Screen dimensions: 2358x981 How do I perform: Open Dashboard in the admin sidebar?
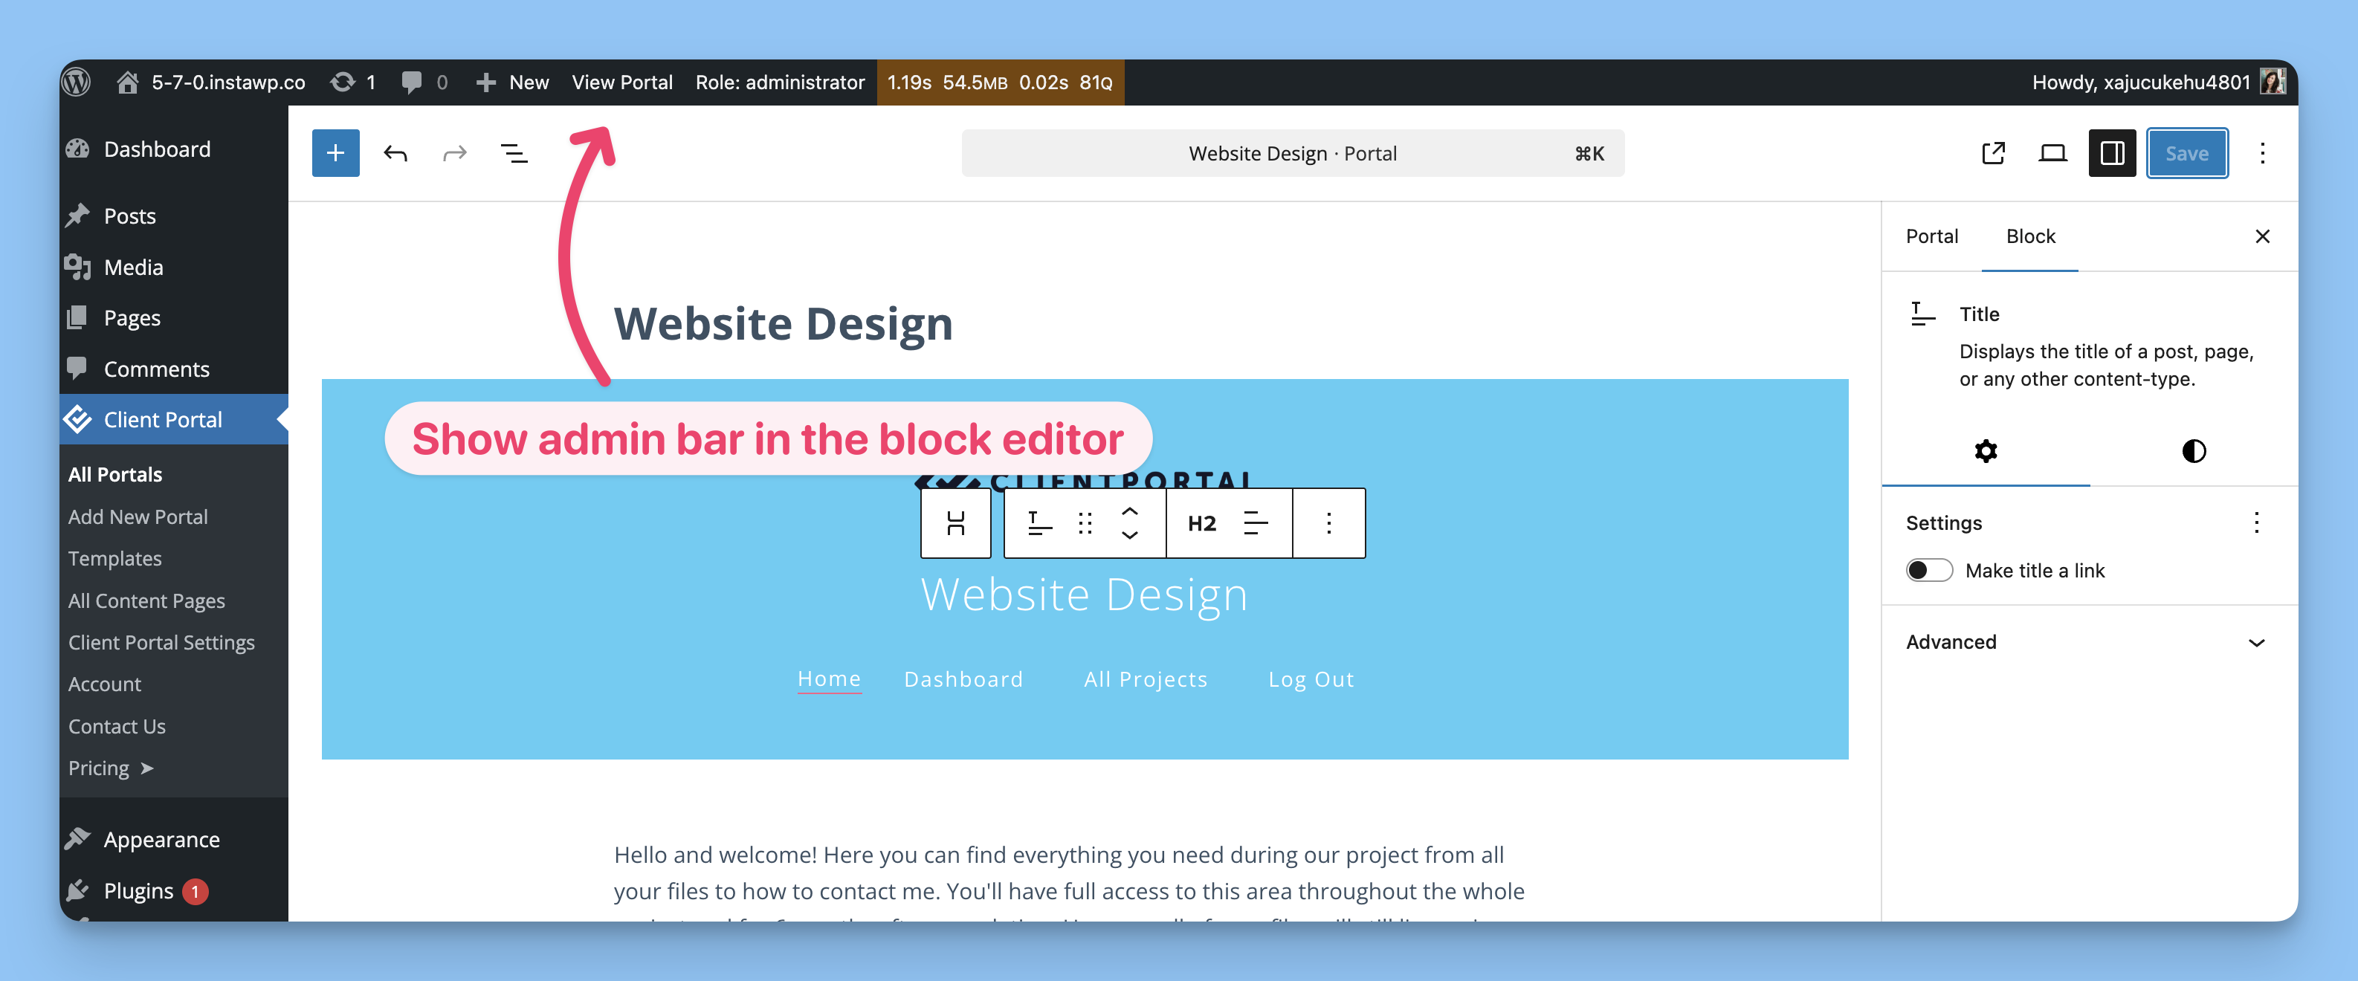[x=173, y=149]
